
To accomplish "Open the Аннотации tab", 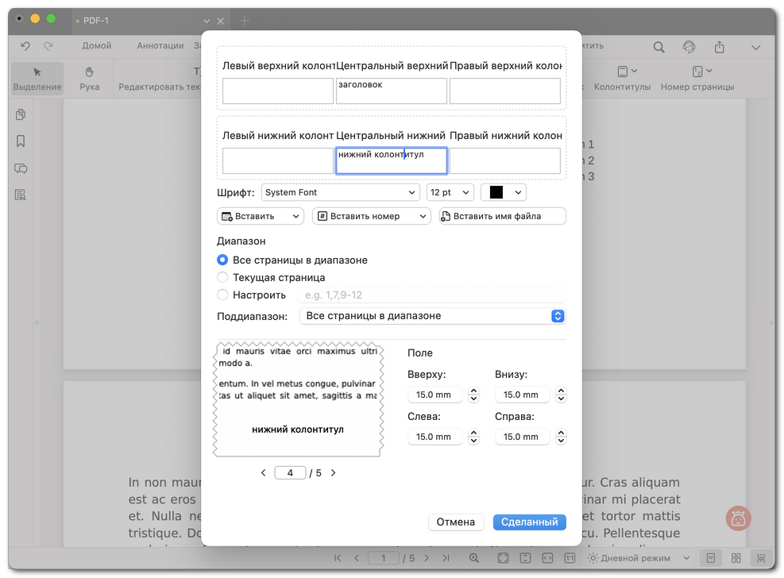I will pos(160,46).
